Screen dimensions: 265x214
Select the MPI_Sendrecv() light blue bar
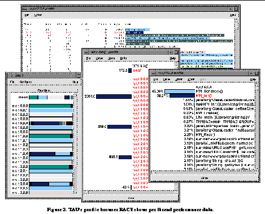180,91
